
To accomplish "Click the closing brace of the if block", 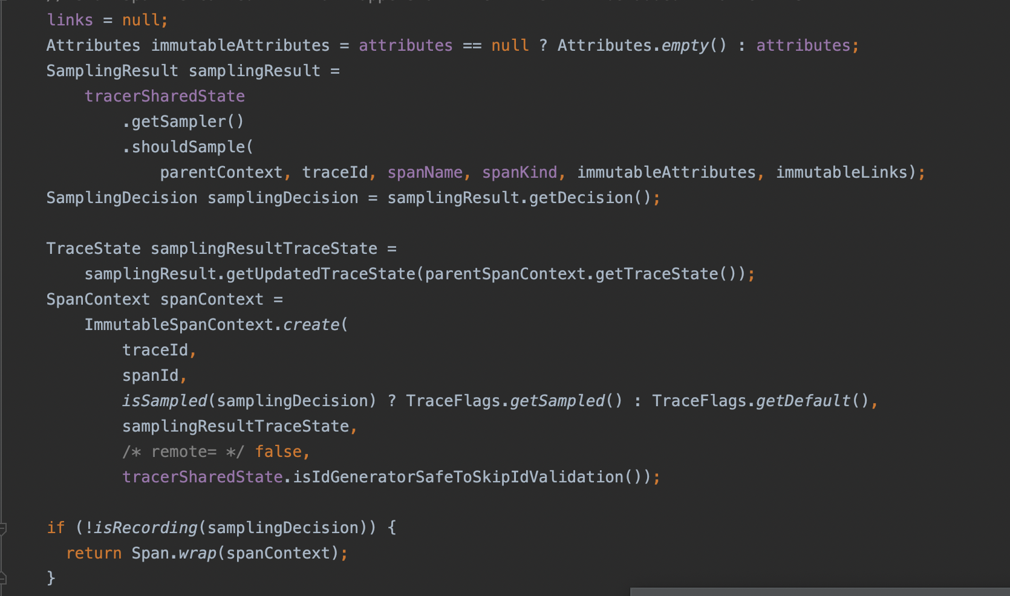I will pos(51,578).
